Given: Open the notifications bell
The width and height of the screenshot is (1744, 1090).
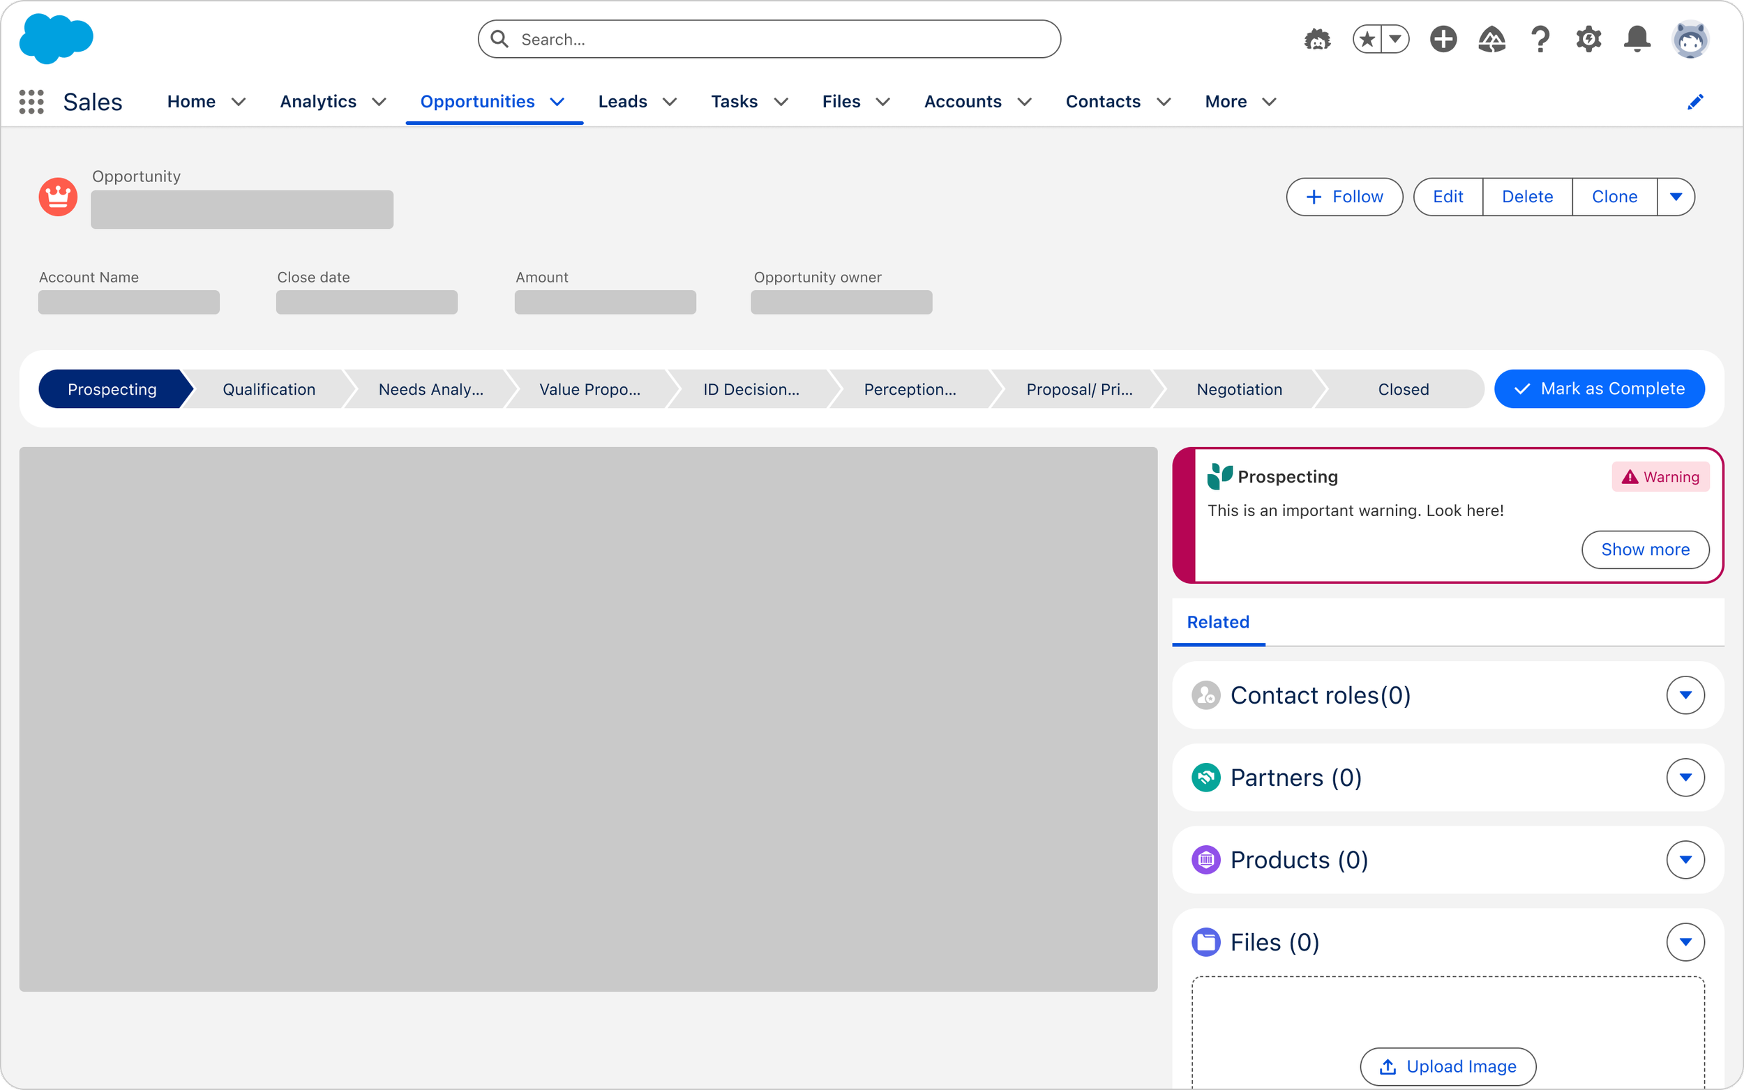Looking at the screenshot, I should pos(1637,39).
